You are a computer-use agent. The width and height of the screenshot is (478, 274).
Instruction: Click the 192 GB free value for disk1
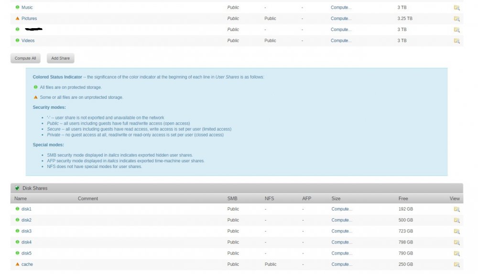[x=406, y=209]
